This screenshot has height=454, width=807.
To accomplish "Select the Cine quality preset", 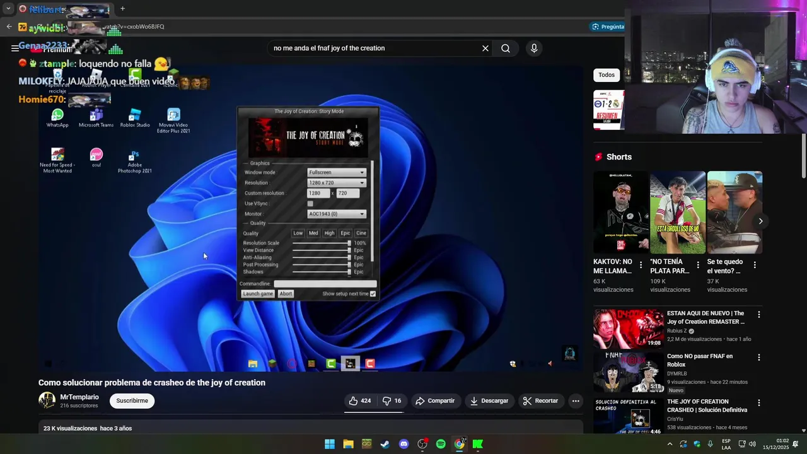I will point(361,233).
